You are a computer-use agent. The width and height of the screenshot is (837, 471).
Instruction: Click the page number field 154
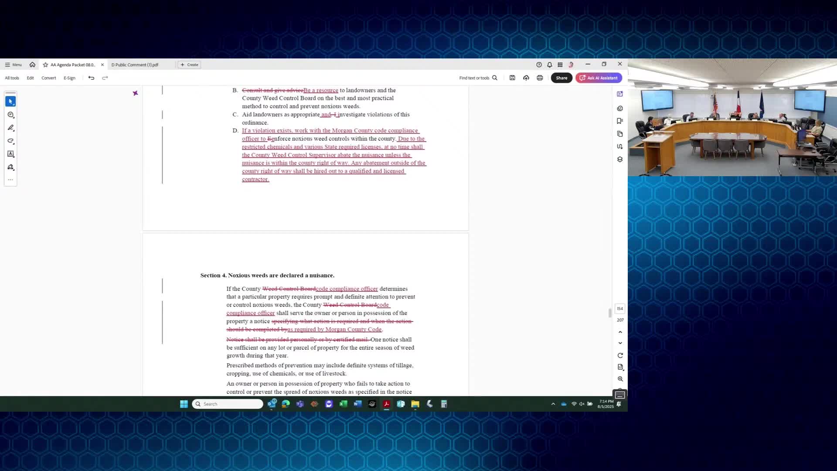click(620, 309)
